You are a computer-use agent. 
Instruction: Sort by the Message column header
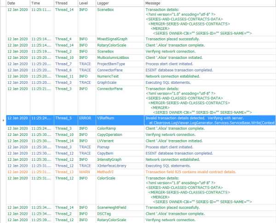pos(210,3)
